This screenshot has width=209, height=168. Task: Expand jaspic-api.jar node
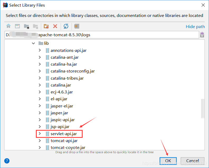click(x=40, y=120)
